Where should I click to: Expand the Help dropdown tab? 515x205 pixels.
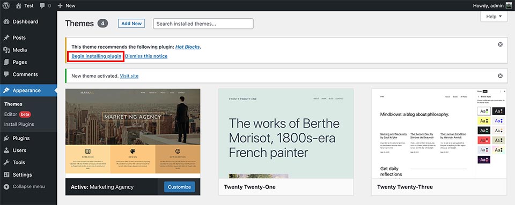494,17
